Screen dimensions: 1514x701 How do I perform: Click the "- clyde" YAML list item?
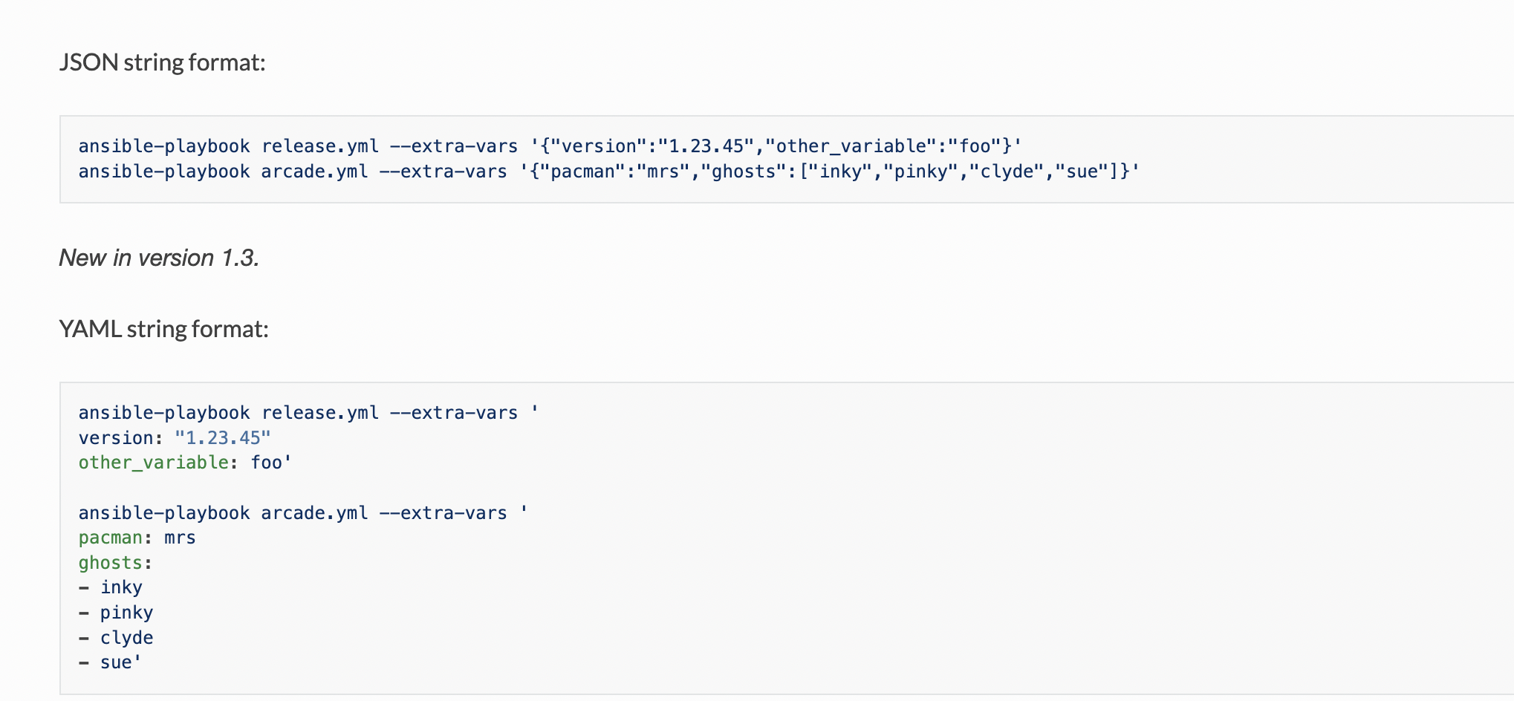tap(117, 638)
